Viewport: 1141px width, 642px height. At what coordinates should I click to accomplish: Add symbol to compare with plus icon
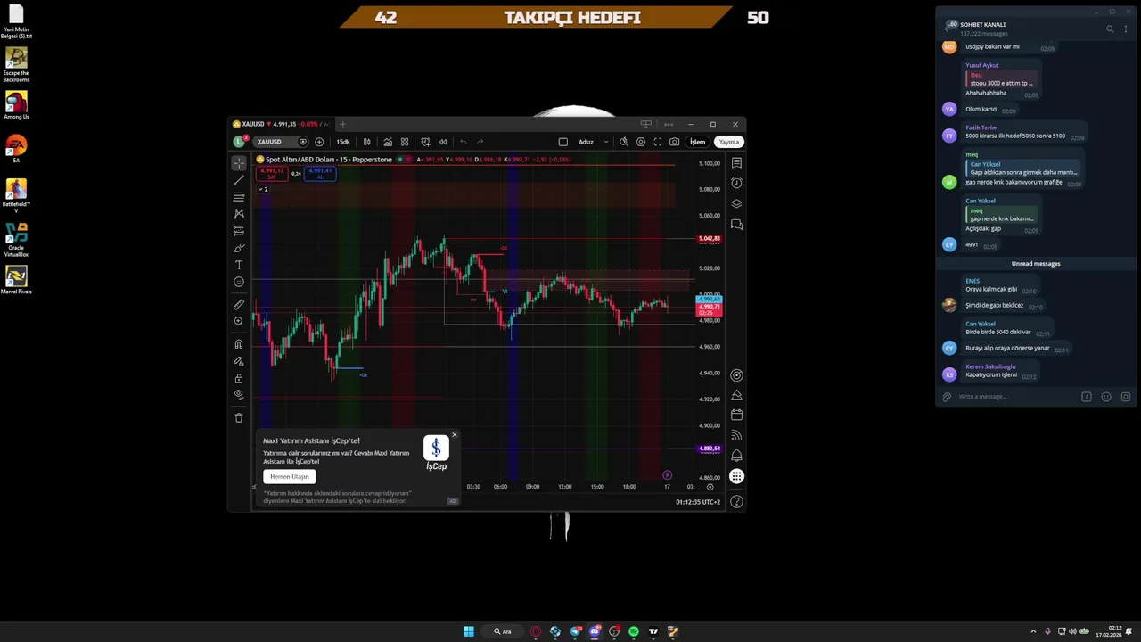point(319,142)
